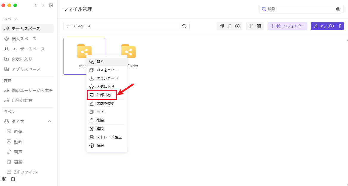Click the info icon in the top toolbar
This screenshot has width=348, height=186.
[x=237, y=26]
